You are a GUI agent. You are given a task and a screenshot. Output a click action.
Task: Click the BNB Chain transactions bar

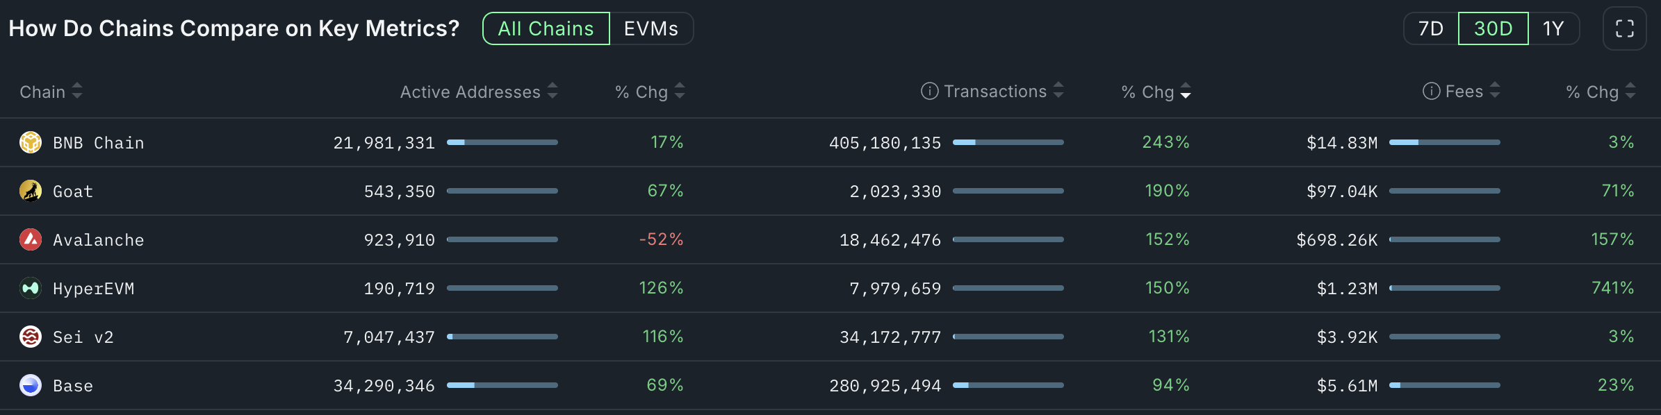pos(1008,142)
